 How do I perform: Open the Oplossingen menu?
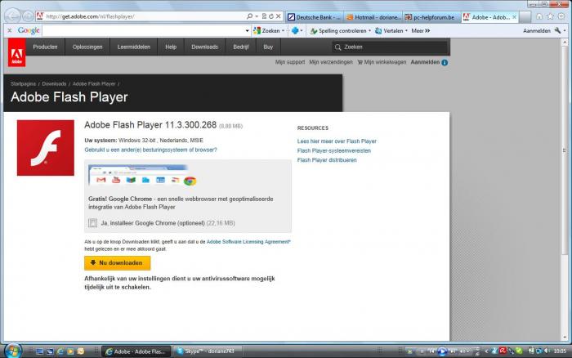pos(87,47)
